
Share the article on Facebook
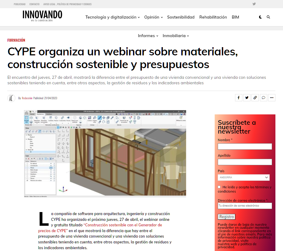(x=238, y=97)
